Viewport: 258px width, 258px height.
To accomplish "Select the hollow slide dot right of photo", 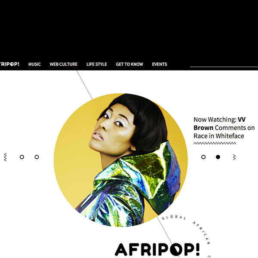I will pos(203,157).
